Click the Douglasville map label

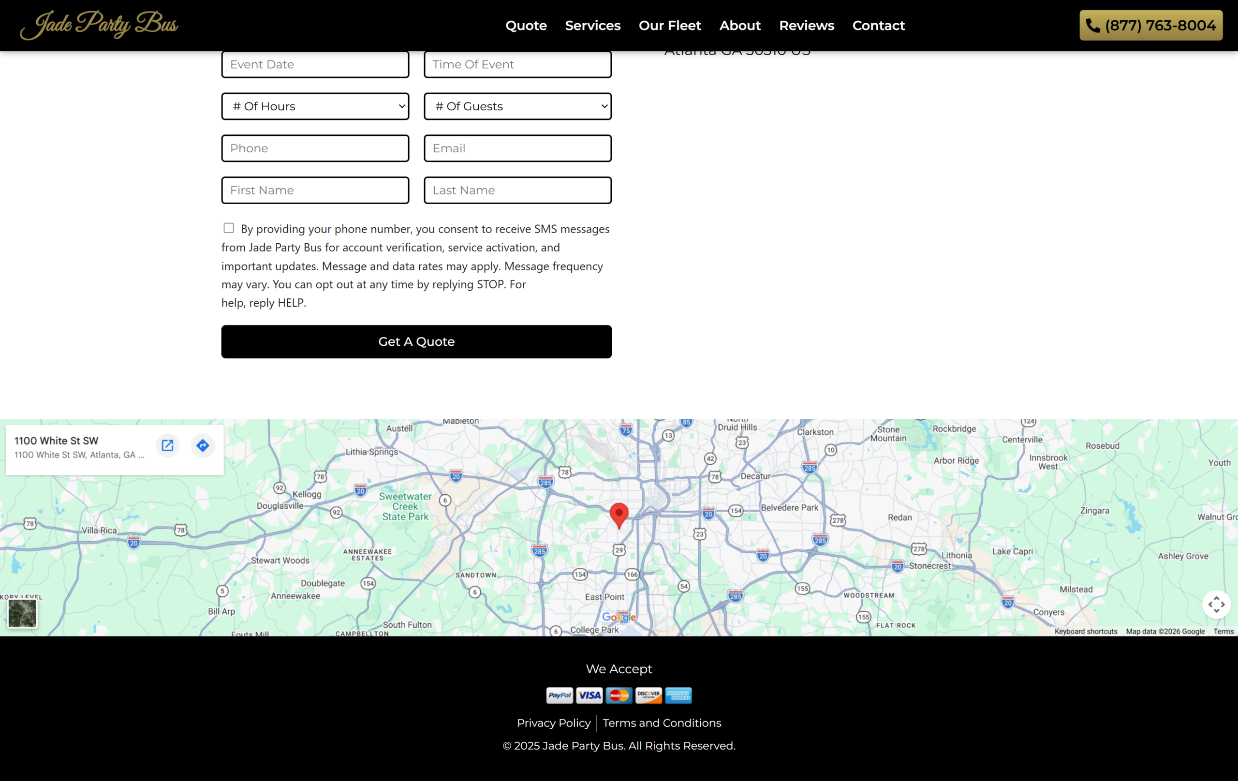280,505
